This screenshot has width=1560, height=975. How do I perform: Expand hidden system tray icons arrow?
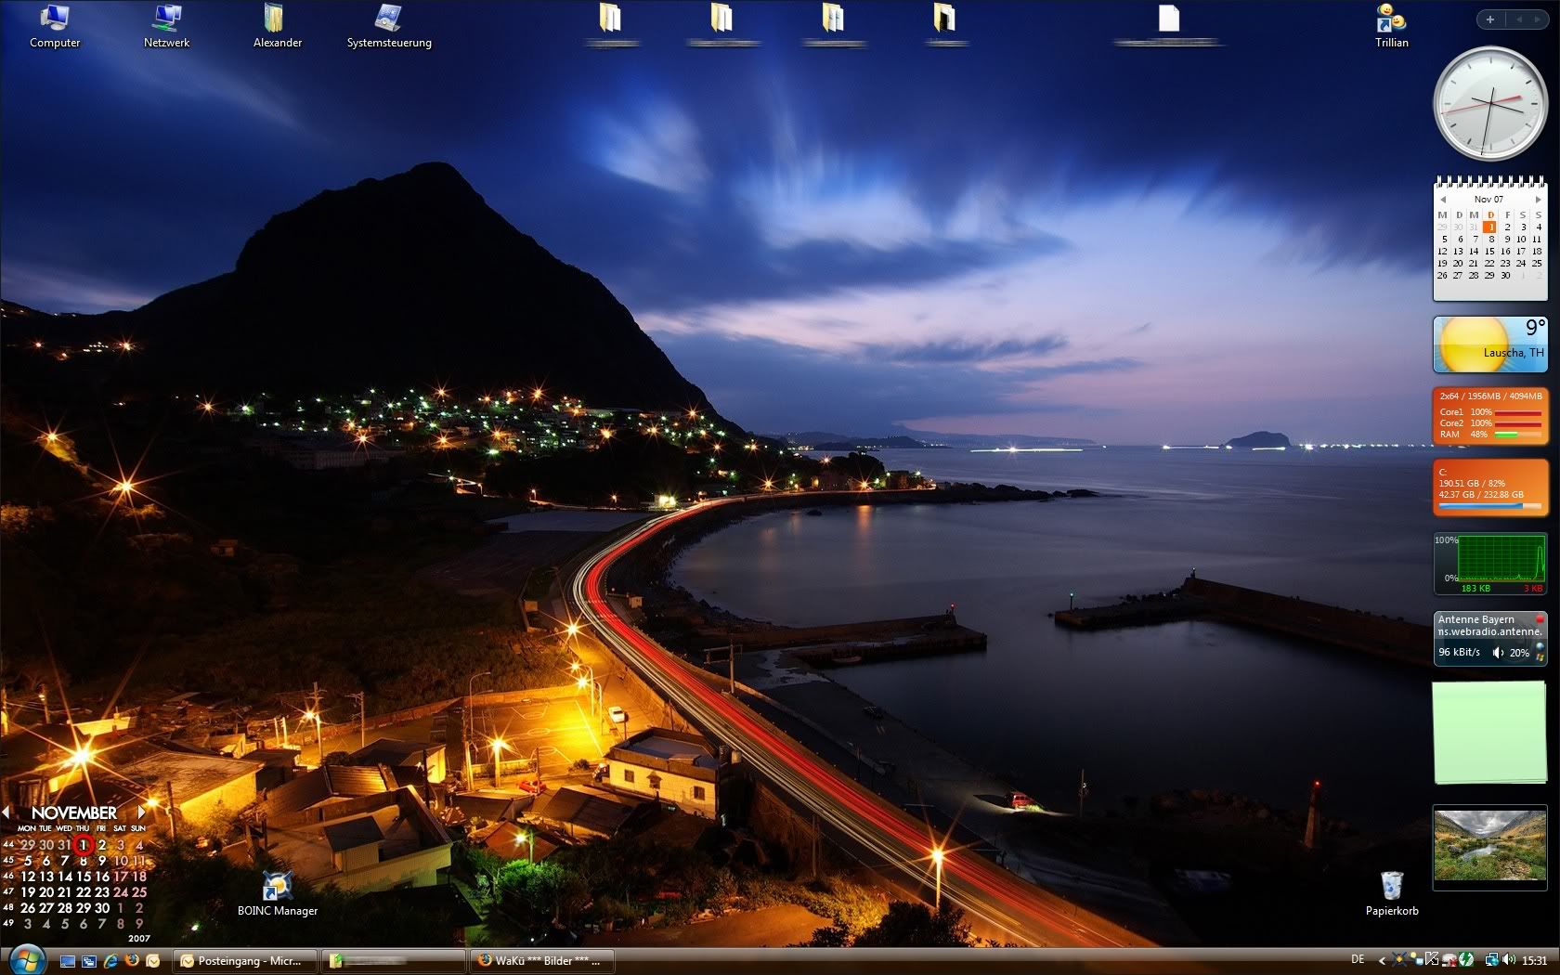(1382, 960)
